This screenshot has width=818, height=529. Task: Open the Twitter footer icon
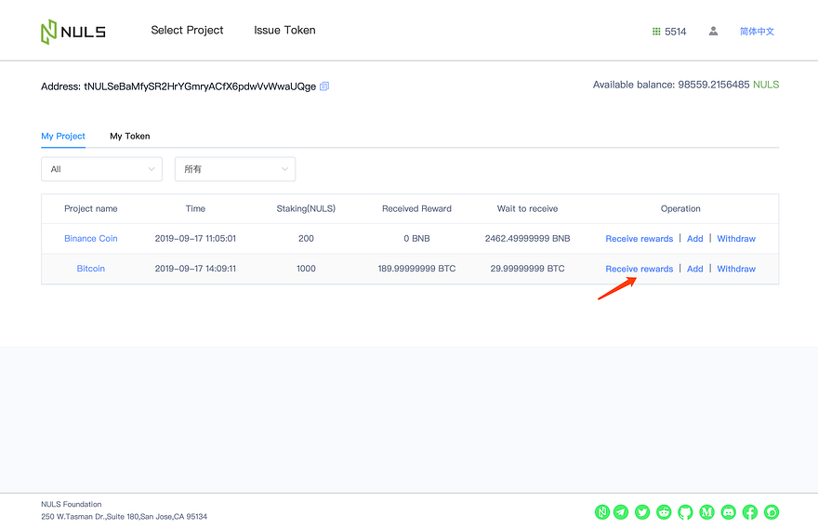pyautogui.click(x=642, y=511)
